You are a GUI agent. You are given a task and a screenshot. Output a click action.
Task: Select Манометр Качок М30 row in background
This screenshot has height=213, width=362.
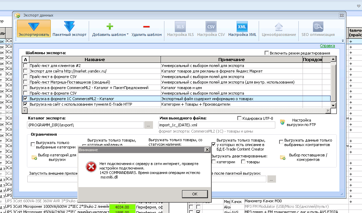[263, 201]
